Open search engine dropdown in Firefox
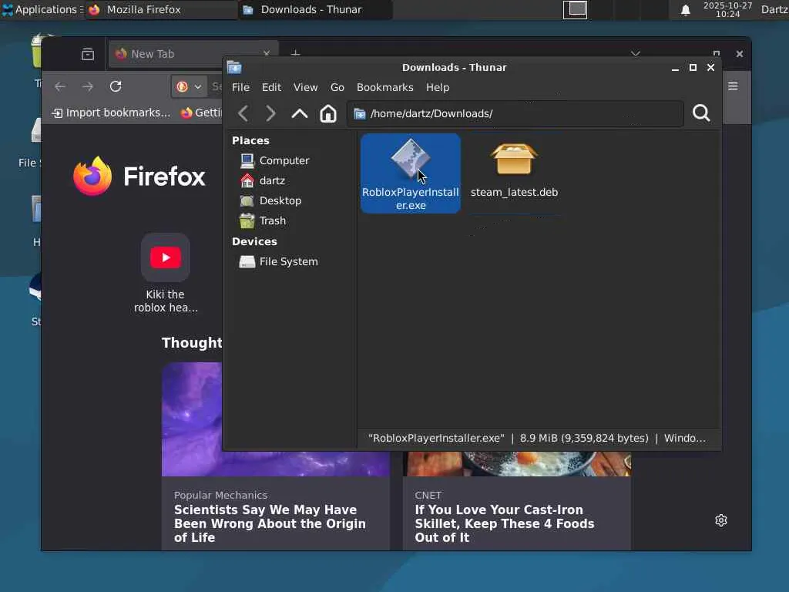Image resolution: width=789 pixels, height=592 pixels. [x=190, y=86]
